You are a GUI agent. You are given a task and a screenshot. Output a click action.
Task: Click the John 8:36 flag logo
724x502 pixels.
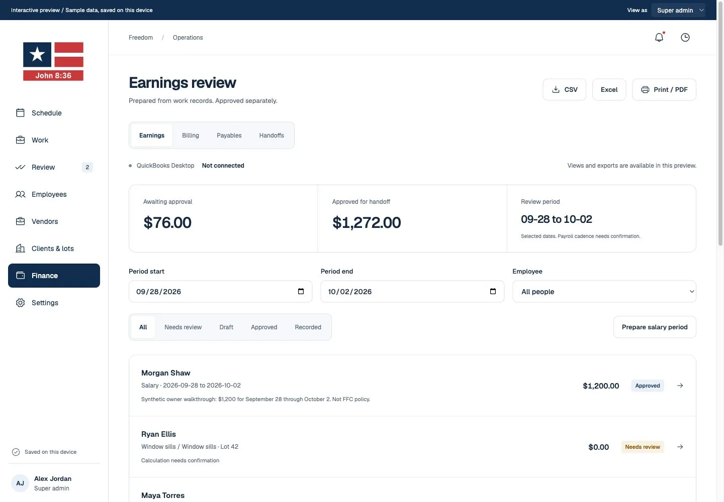(53, 61)
